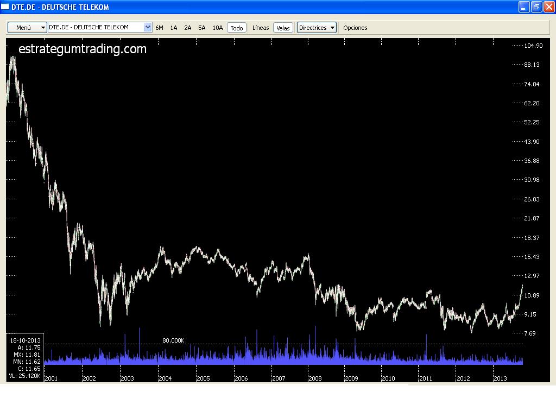
Task: Open the Opciones menu
Action: pos(355,28)
